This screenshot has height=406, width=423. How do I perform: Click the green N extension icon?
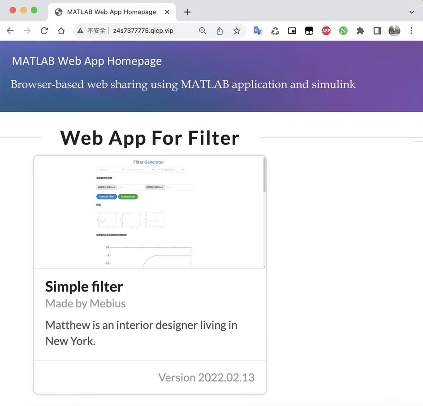pos(343,31)
